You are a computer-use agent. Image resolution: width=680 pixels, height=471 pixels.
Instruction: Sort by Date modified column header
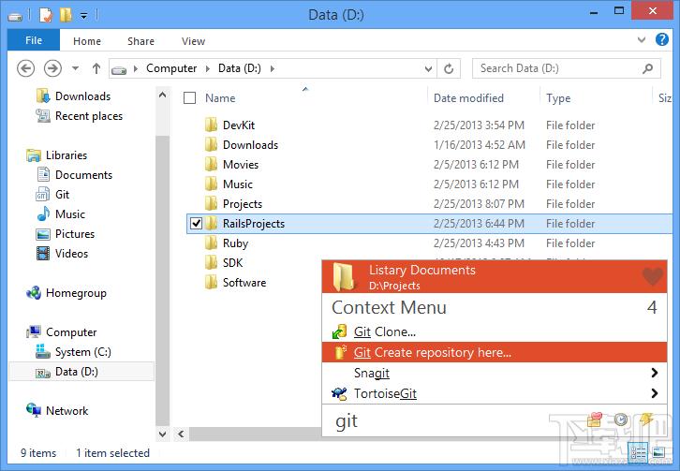click(x=468, y=98)
